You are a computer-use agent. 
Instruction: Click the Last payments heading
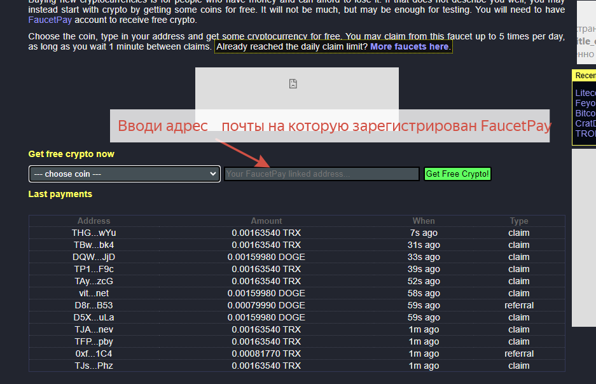[x=60, y=194]
